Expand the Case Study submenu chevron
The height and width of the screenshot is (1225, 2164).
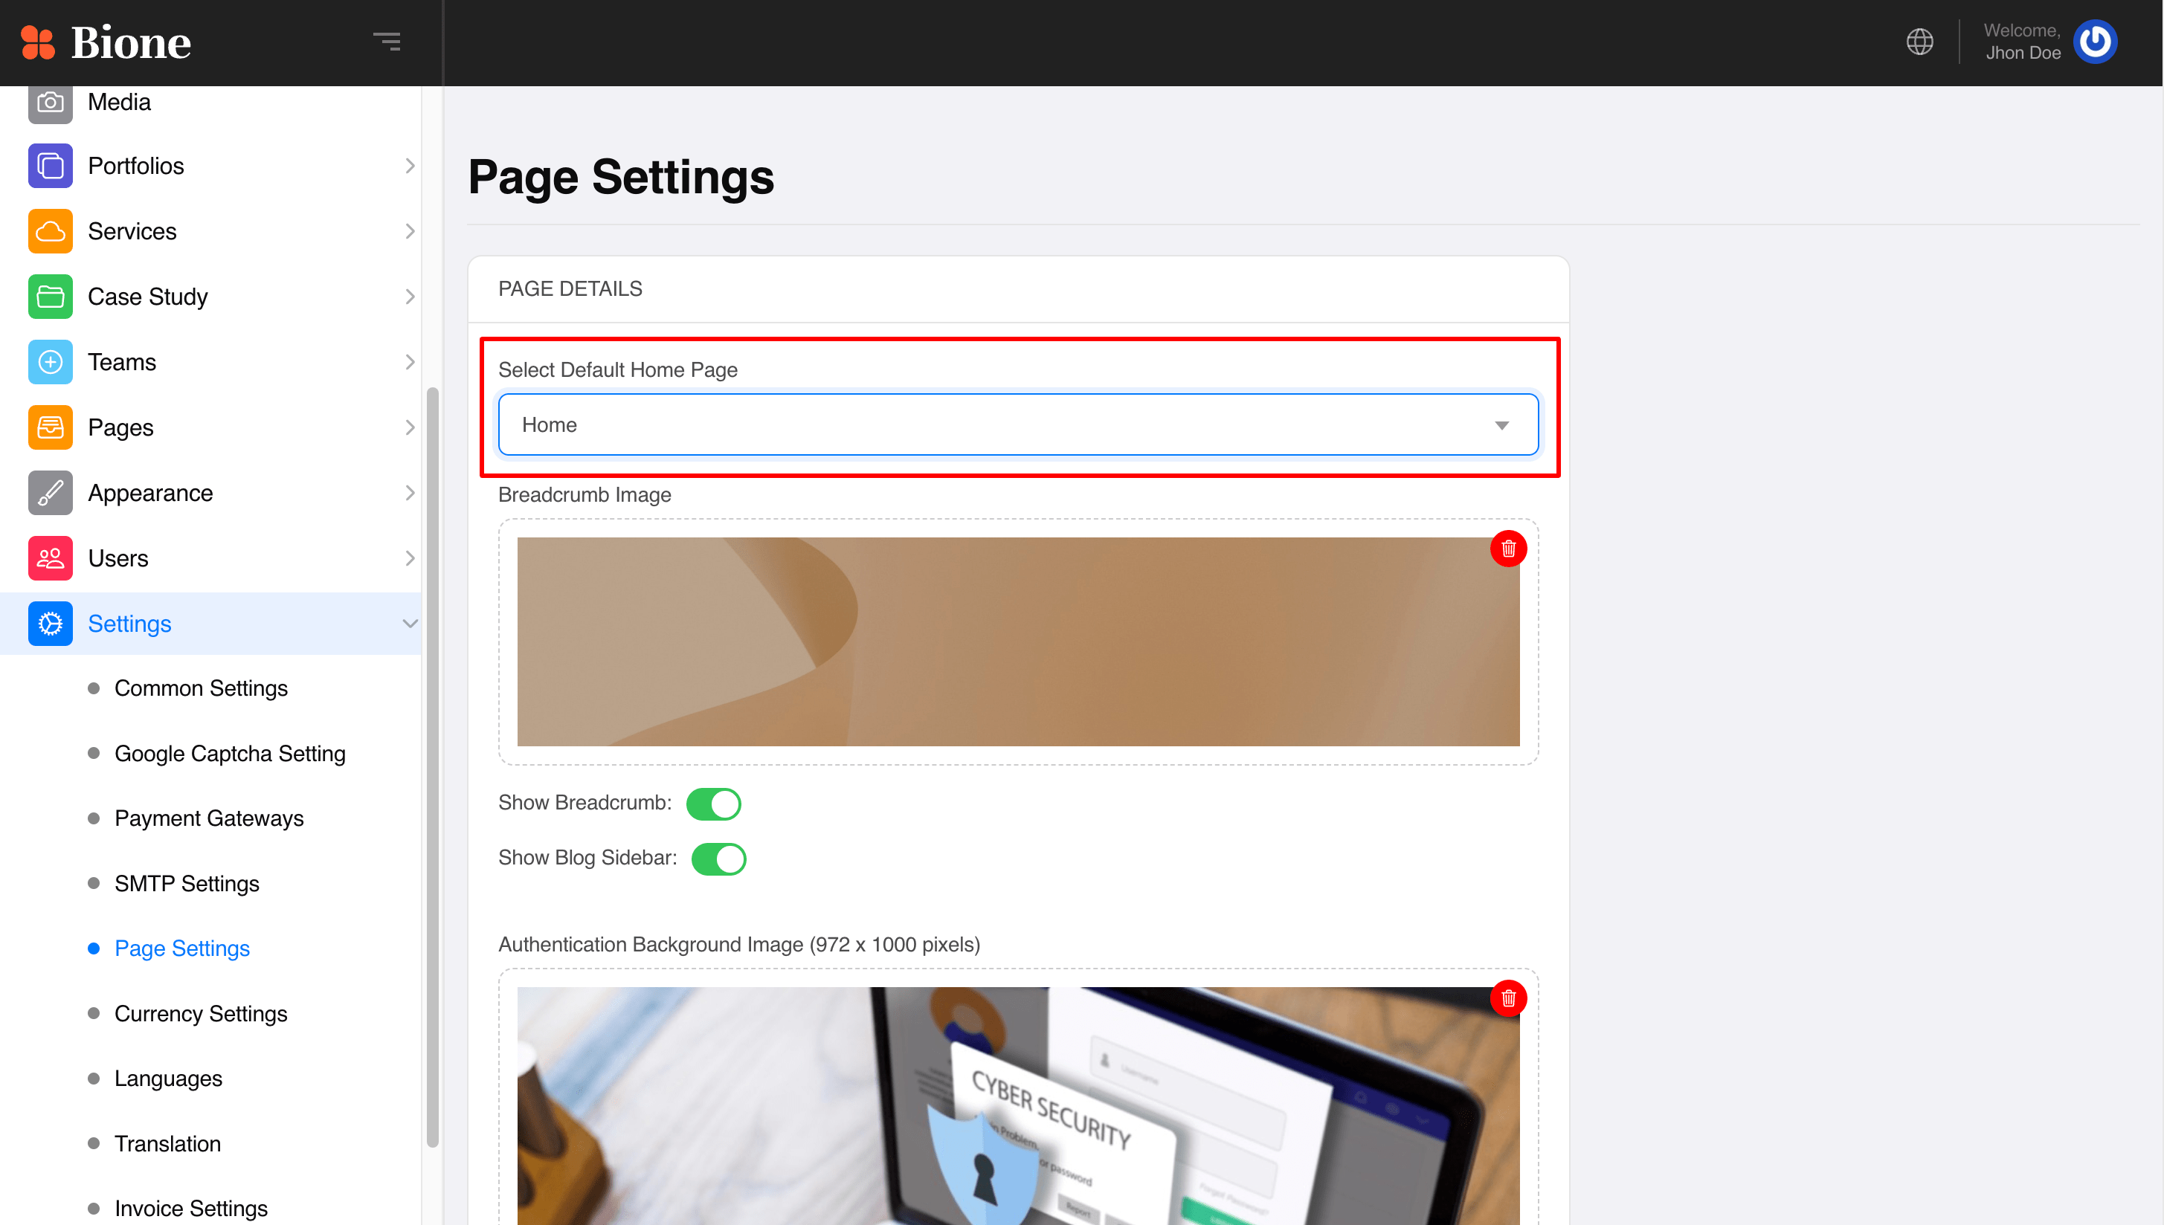(410, 297)
